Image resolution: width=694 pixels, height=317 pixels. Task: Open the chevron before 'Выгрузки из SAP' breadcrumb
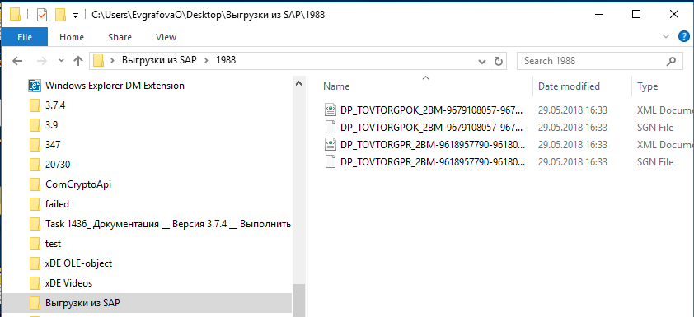[x=113, y=61]
